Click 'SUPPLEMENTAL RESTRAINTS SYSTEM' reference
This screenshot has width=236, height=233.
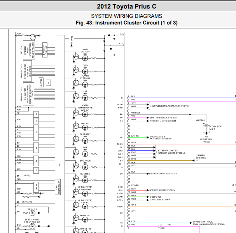click(170, 106)
